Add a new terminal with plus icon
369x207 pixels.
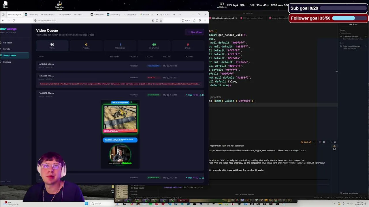[x=314, y=142]
